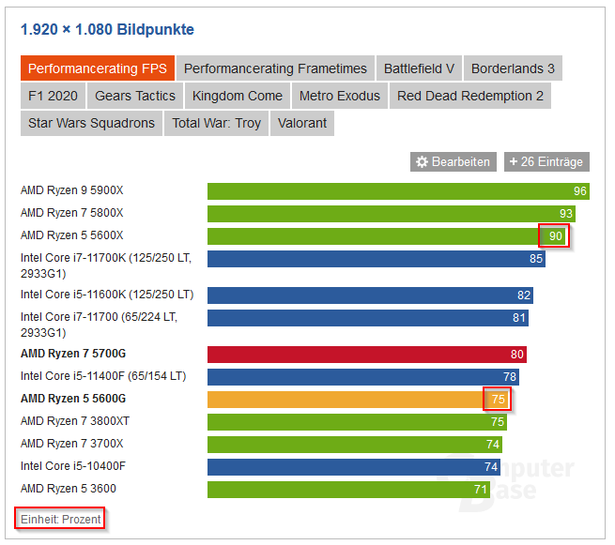Select the AMD Ryzen 7 5800X label
Image resolution: width=615 pixels, height=545 pixels.
pyautogui.click(x=71, y=213)
